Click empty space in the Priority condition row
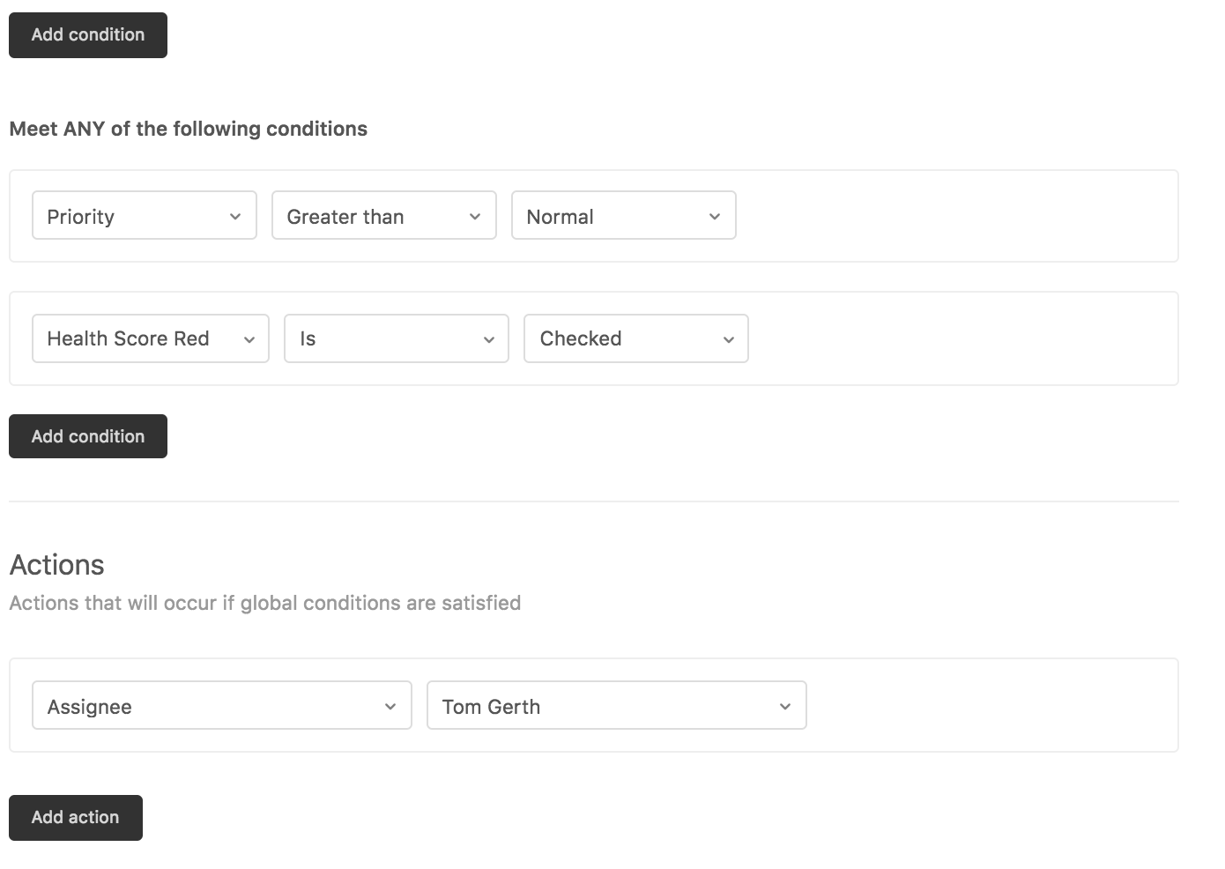This screenshot has height=869, width=1225. coord(952,217)
